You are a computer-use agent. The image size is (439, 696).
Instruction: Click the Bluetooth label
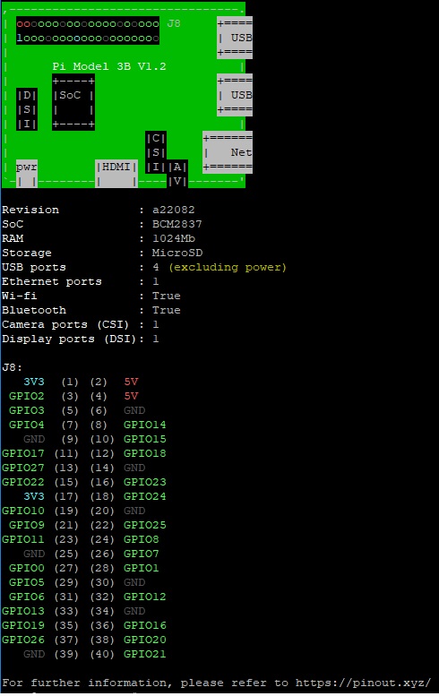pyautogui.click(x=34, y=310)
